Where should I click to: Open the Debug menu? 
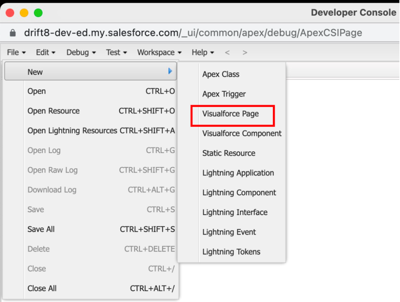(81, 52)
